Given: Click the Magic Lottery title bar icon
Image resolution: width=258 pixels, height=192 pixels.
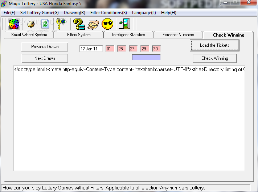Looking at the screenshot, I should point(4,4).
